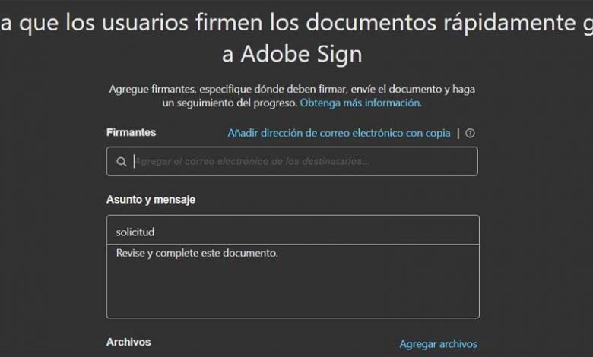Screen dimensions: 593x357
Task: Click the 'un seguimiento del progreso' text
Action: 230,103
